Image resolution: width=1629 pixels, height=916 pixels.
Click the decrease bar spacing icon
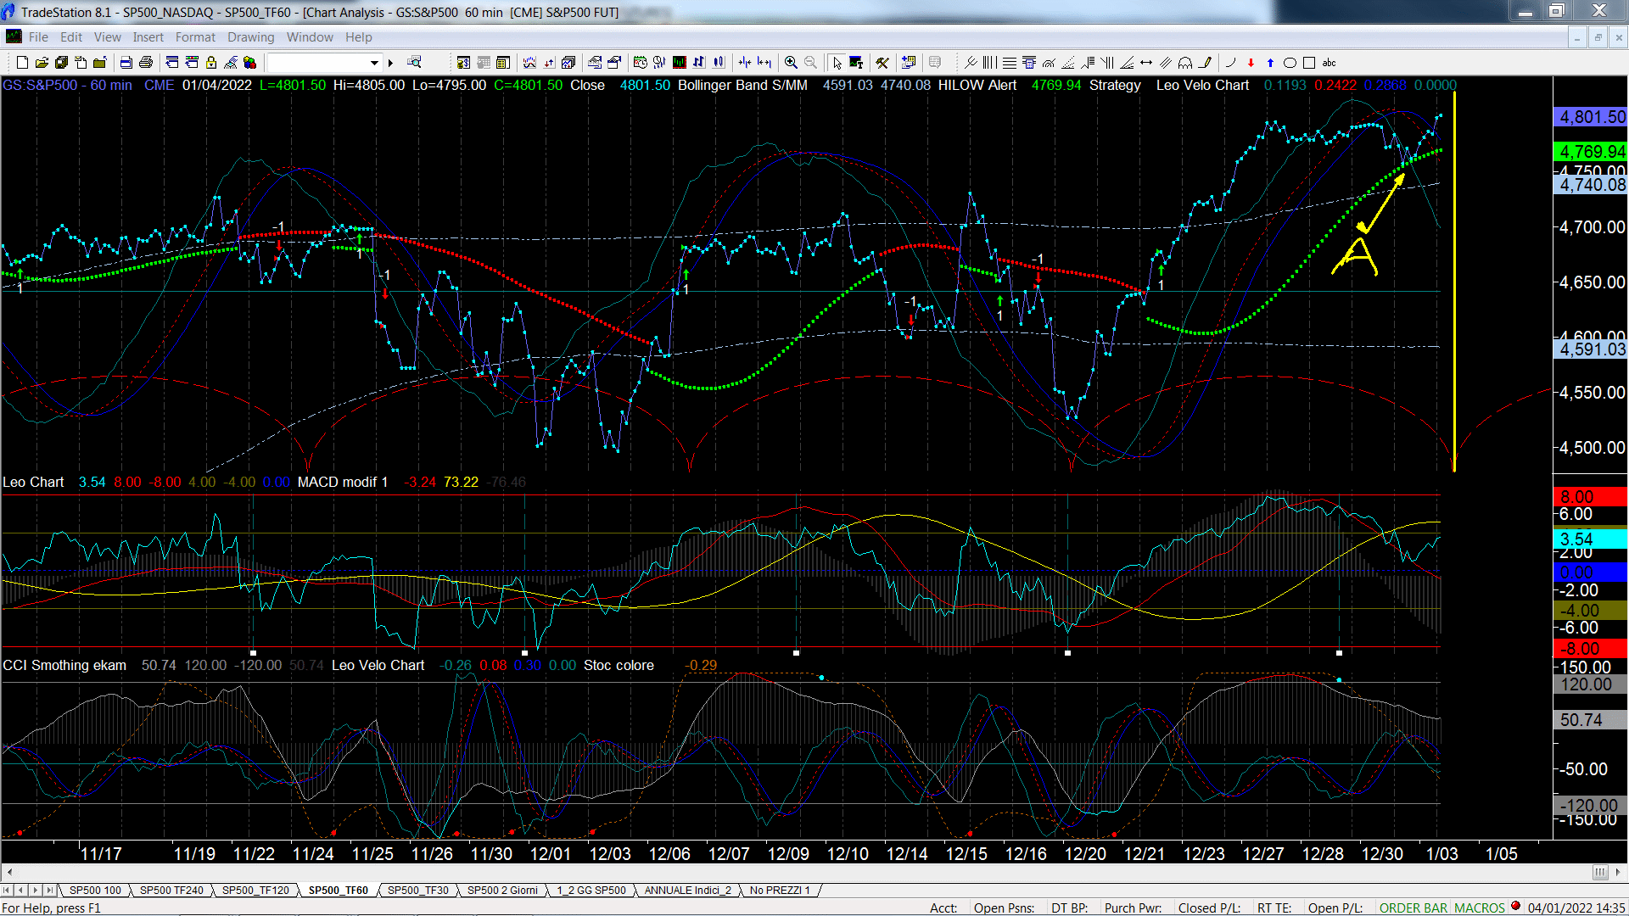click(745, 63)
